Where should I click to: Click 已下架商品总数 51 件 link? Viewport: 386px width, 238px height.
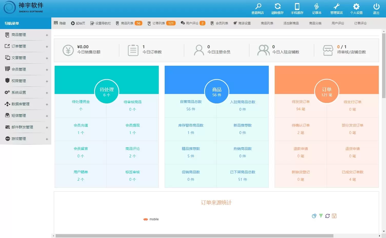point(243,176)
